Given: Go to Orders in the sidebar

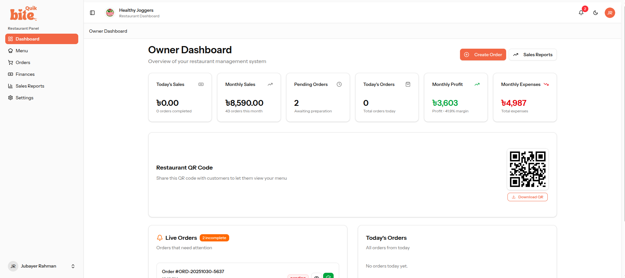Looking at the screenshot, I should pyautogui.click(x=23, y=62).
